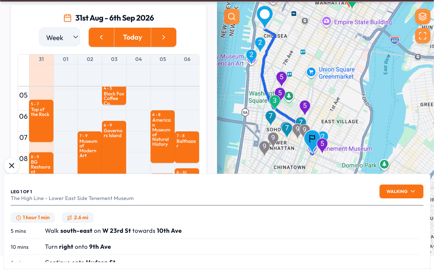Open the Week view dropdown
The height and width of the screenshot is (271, 434).
60,37
